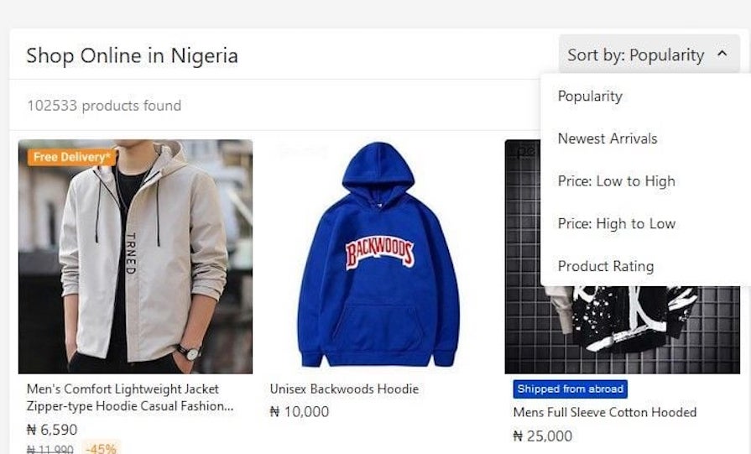This screenshot has height=454, width=751.
Task: Collapse the Sort by Popularity dropdown
Action: click(x=635, y=55)
